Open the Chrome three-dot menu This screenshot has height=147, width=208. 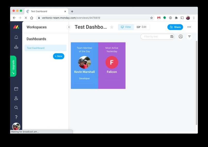point(194,18)
